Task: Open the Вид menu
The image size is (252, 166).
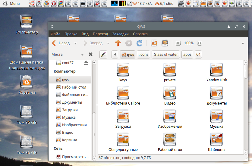Action: (85, 34)
